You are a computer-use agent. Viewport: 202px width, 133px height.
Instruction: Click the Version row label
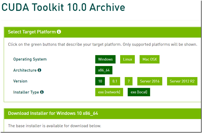point(20,81)
